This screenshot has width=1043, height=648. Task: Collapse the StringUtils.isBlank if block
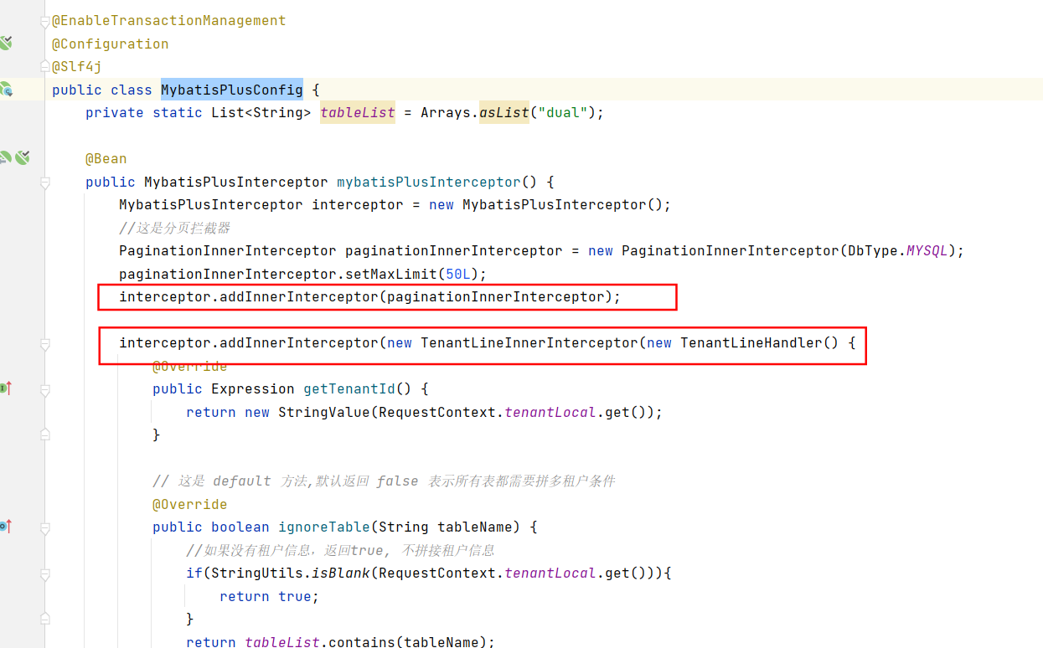[45, 573]
